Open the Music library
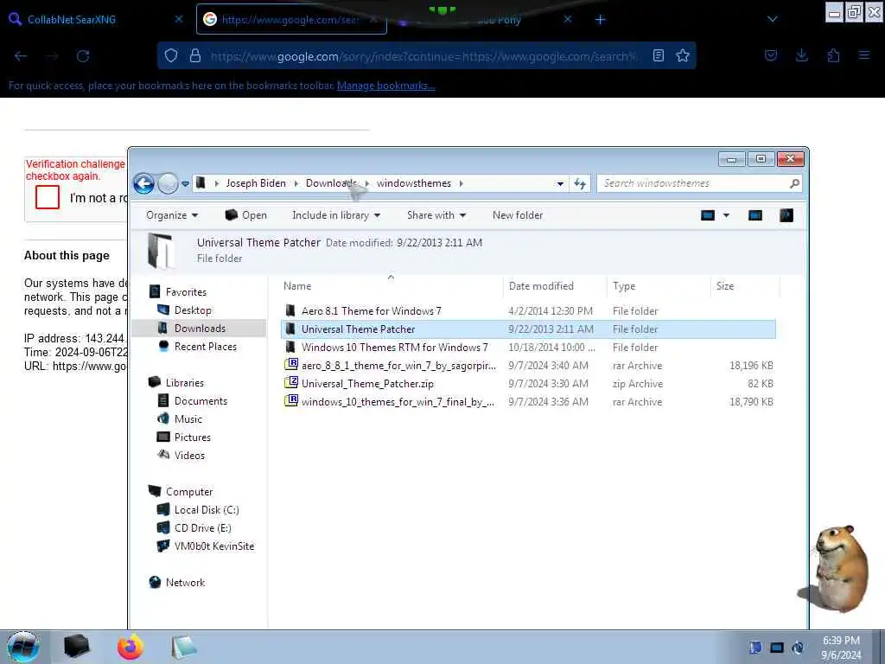Image resolution: width=885 pixels, height=664 pixels. tap(188, 419)
